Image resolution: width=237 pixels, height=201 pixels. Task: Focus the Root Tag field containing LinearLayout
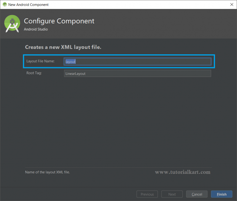point(137,73)
